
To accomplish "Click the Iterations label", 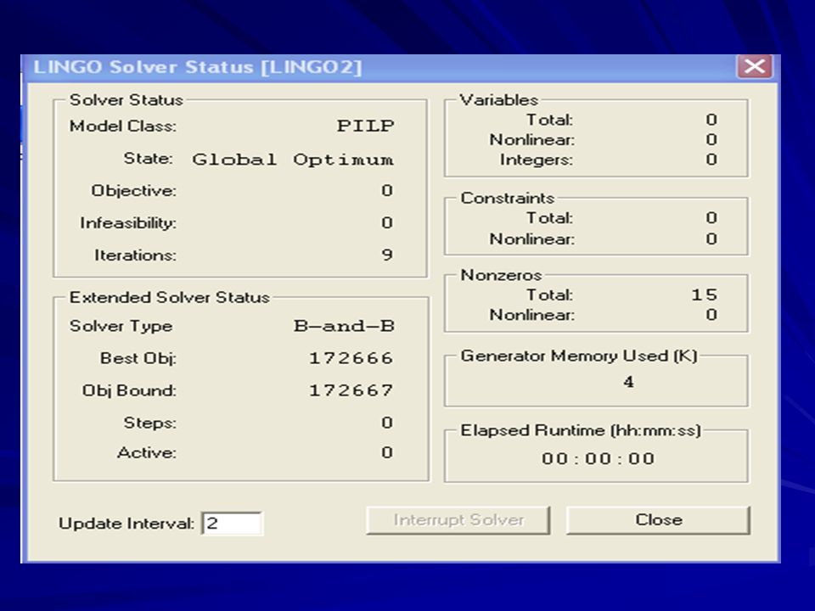I will [x=135, y=255].
